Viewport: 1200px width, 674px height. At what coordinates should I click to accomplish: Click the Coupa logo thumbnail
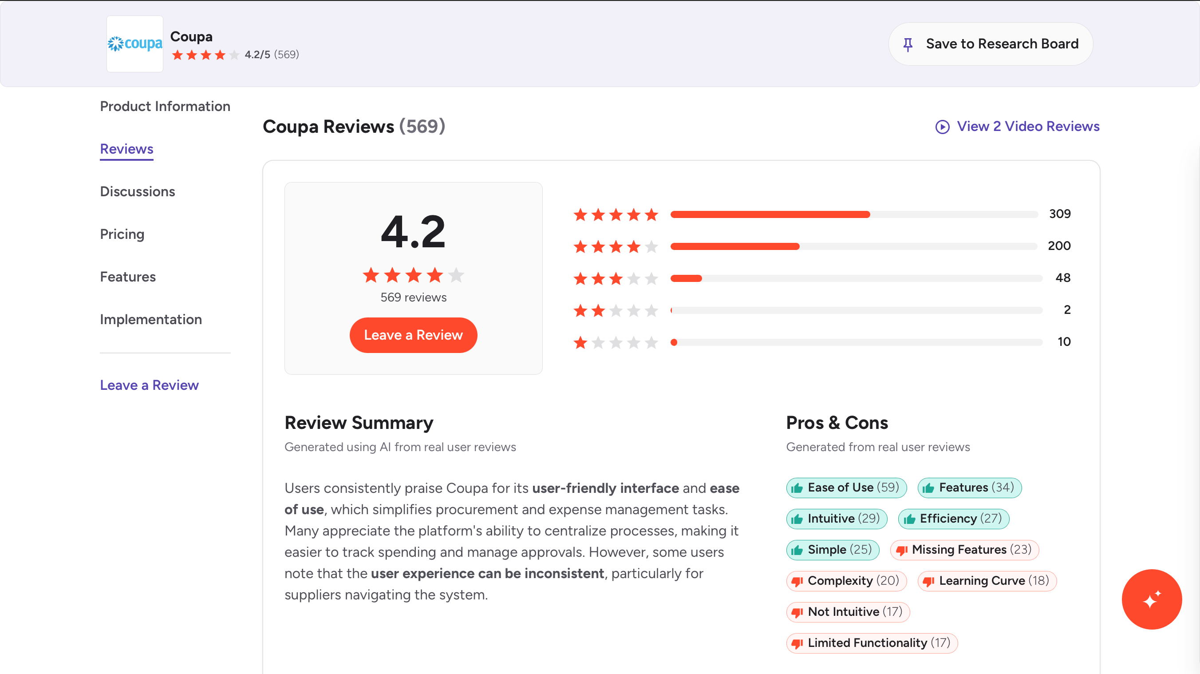(x=134, y=44)
